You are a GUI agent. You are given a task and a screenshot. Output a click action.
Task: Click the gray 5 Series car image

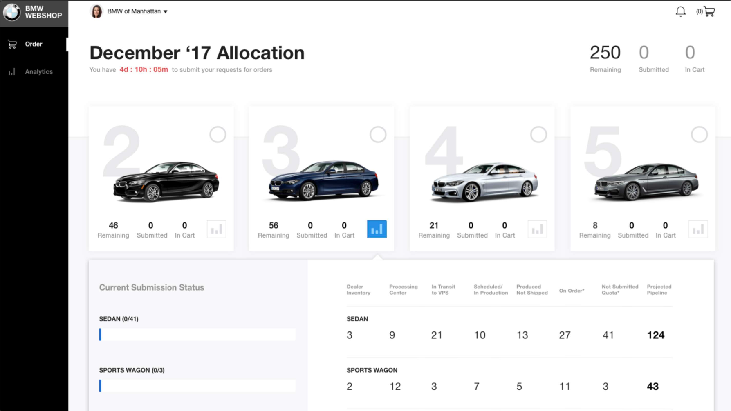tap(646, 182)
